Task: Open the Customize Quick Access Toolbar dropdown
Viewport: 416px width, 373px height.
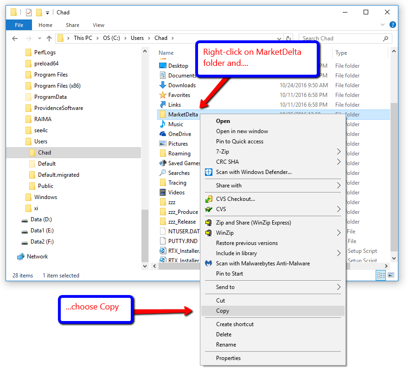Action: click(47, 13)
